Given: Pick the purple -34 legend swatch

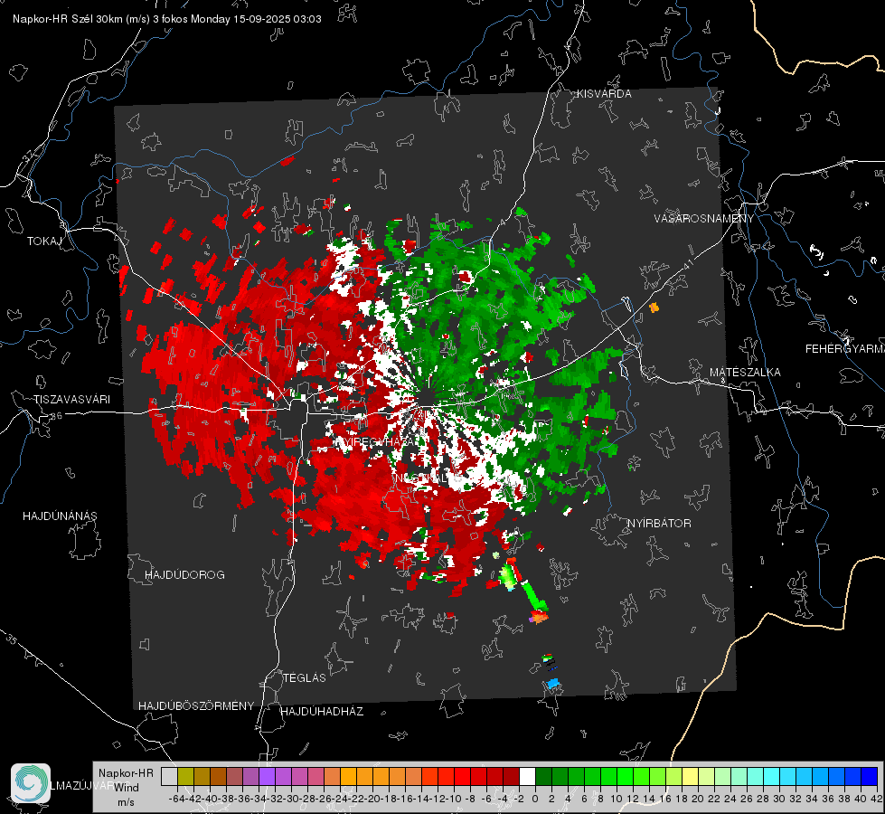Looking at the screenshot, I should (267, 776).
